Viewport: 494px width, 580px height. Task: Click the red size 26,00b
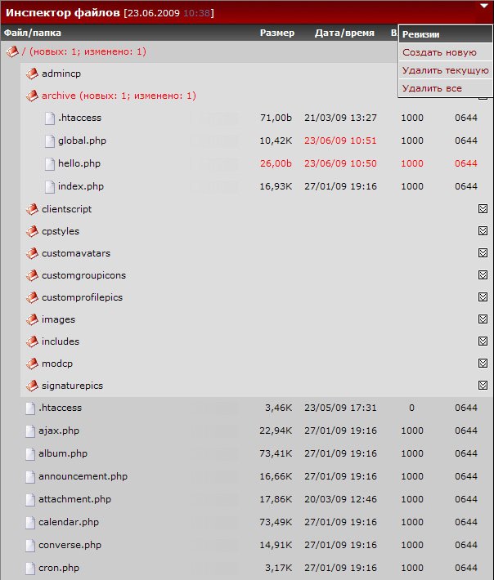tap(276, 163)
